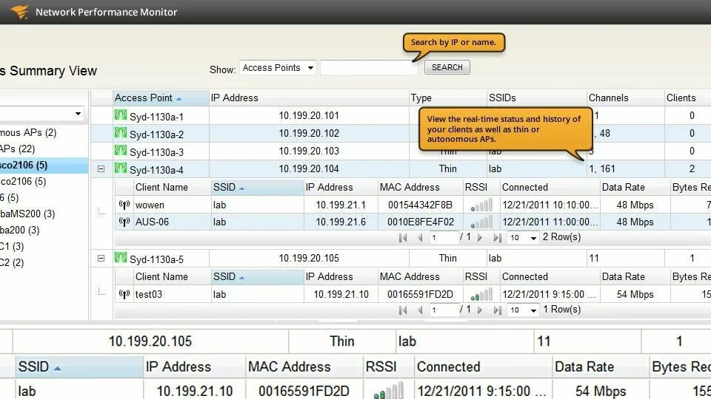The width and height of the screenshot is (711, 399).
Task: Open the grouping dropdown in the left sidebar
Action: click(78, 114)
